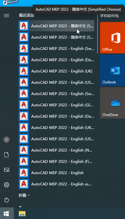Image resolution: width=125 pixels, height=219 pixels.
Task: Launch AutoCAD MEP 2022 - English (N...
Action: point(57,150)
